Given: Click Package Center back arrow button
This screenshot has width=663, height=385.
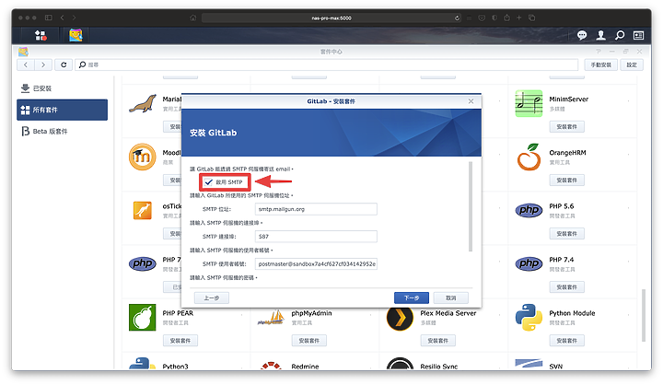Looking at the screenshot, I should (26, 64).
